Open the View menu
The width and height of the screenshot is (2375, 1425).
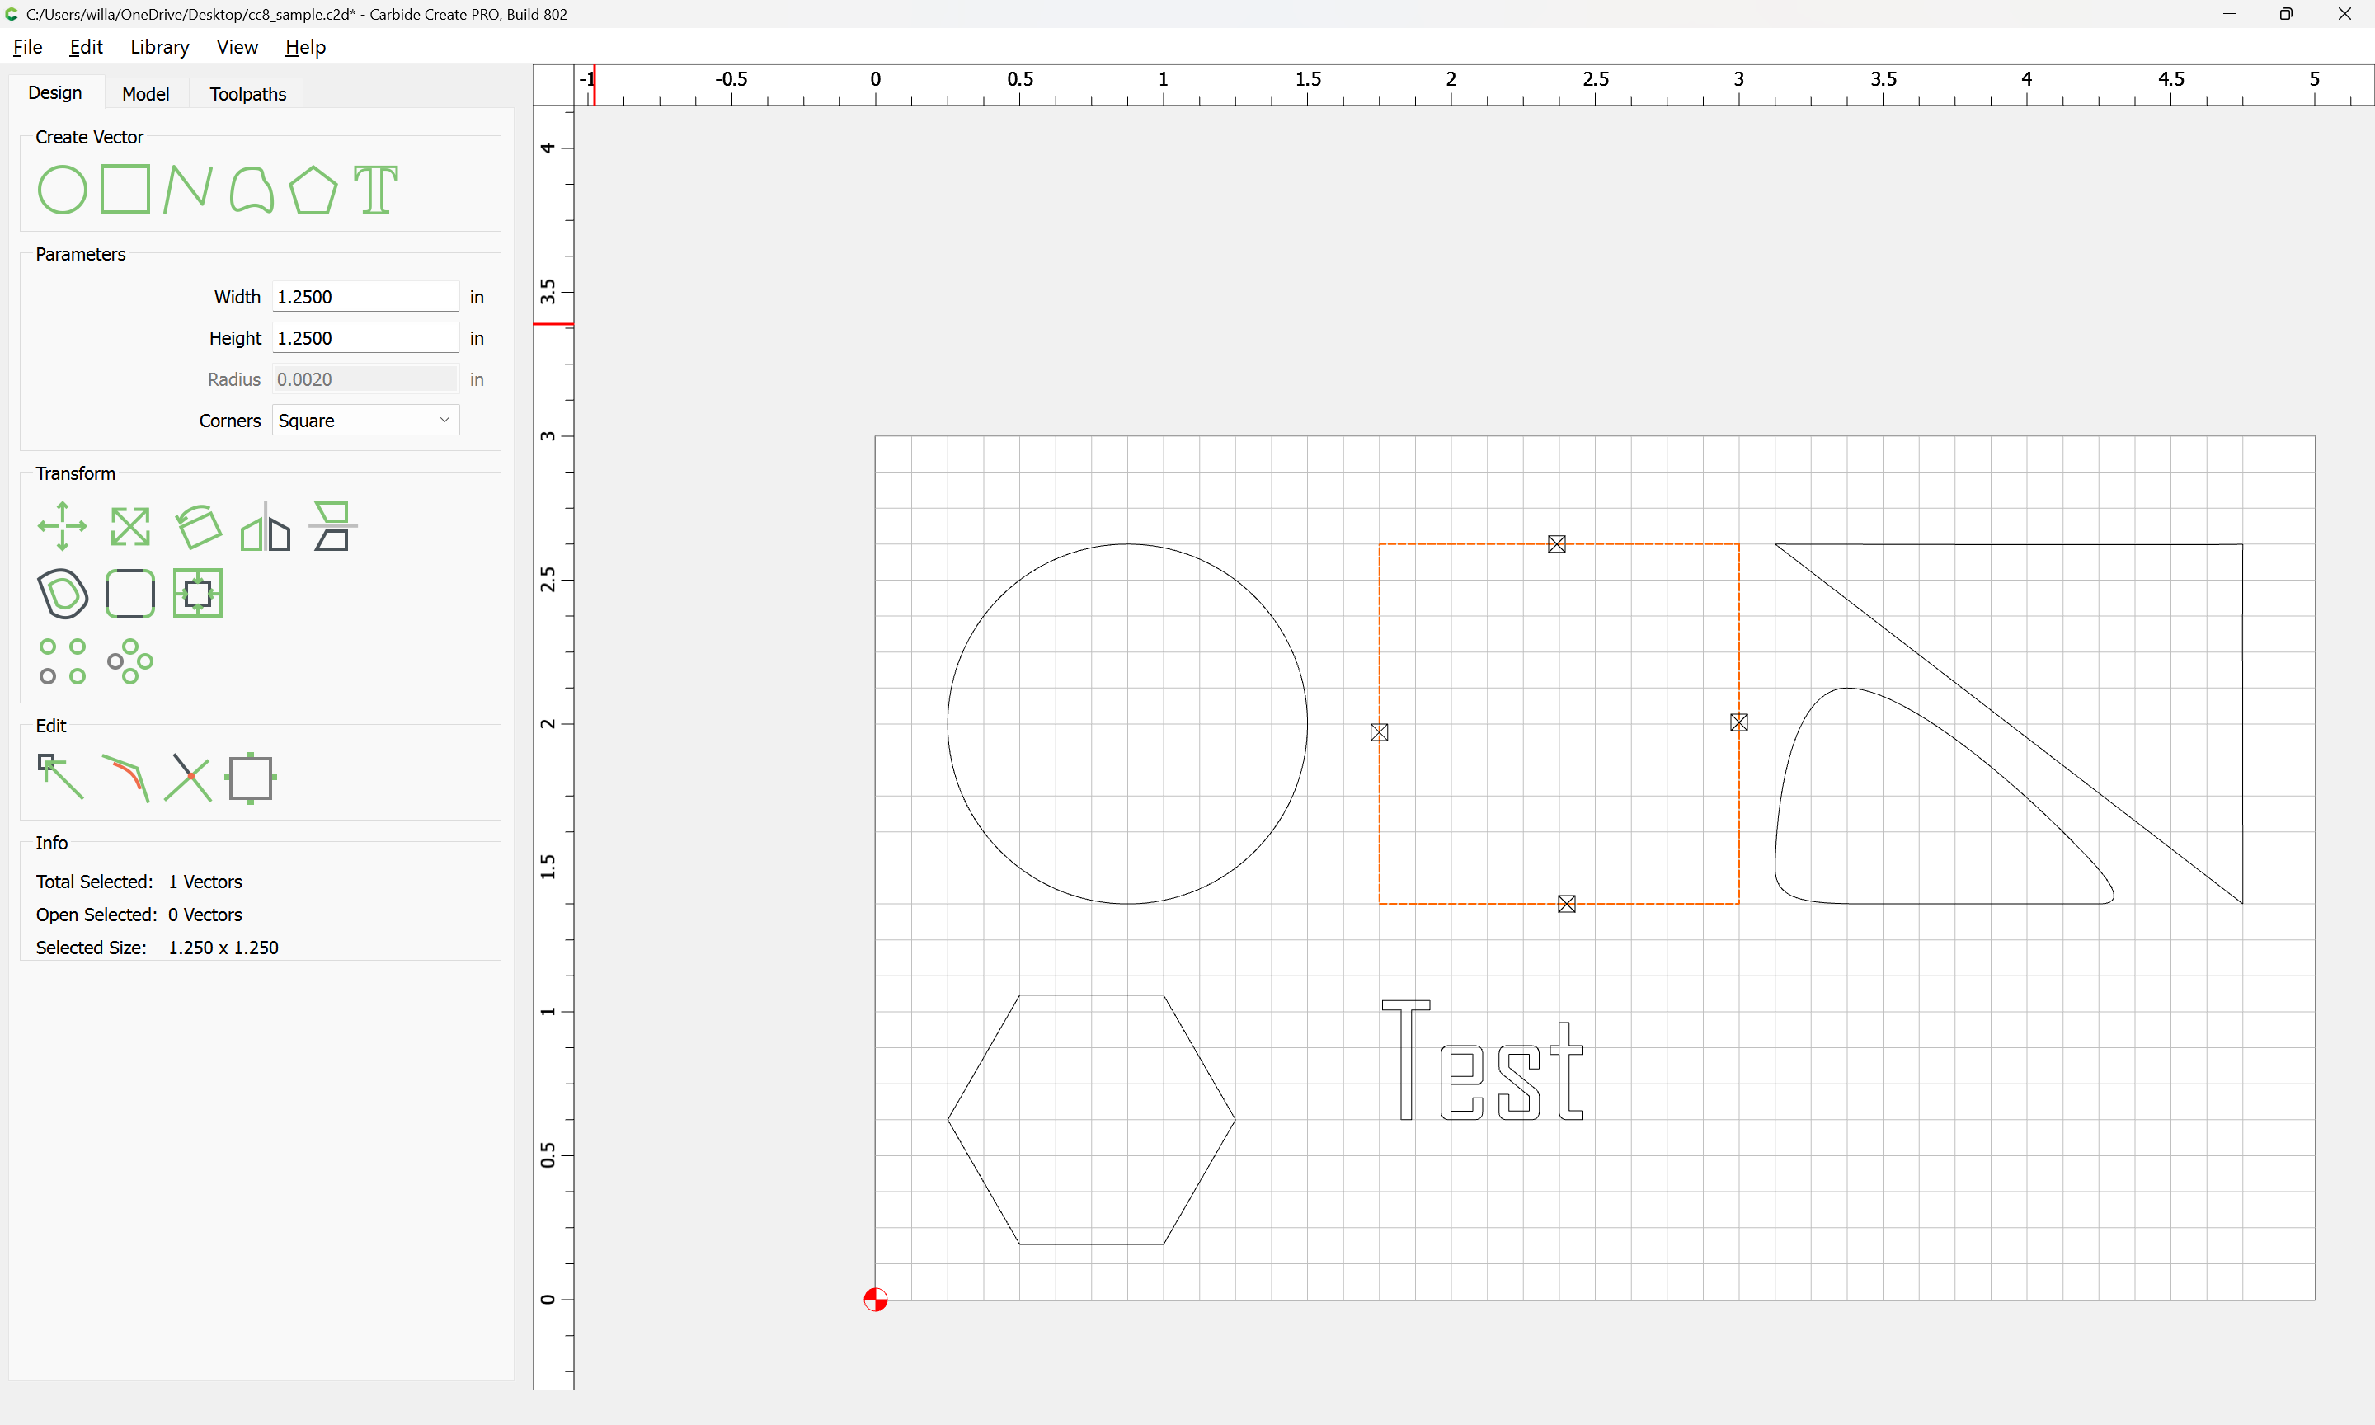237,47
